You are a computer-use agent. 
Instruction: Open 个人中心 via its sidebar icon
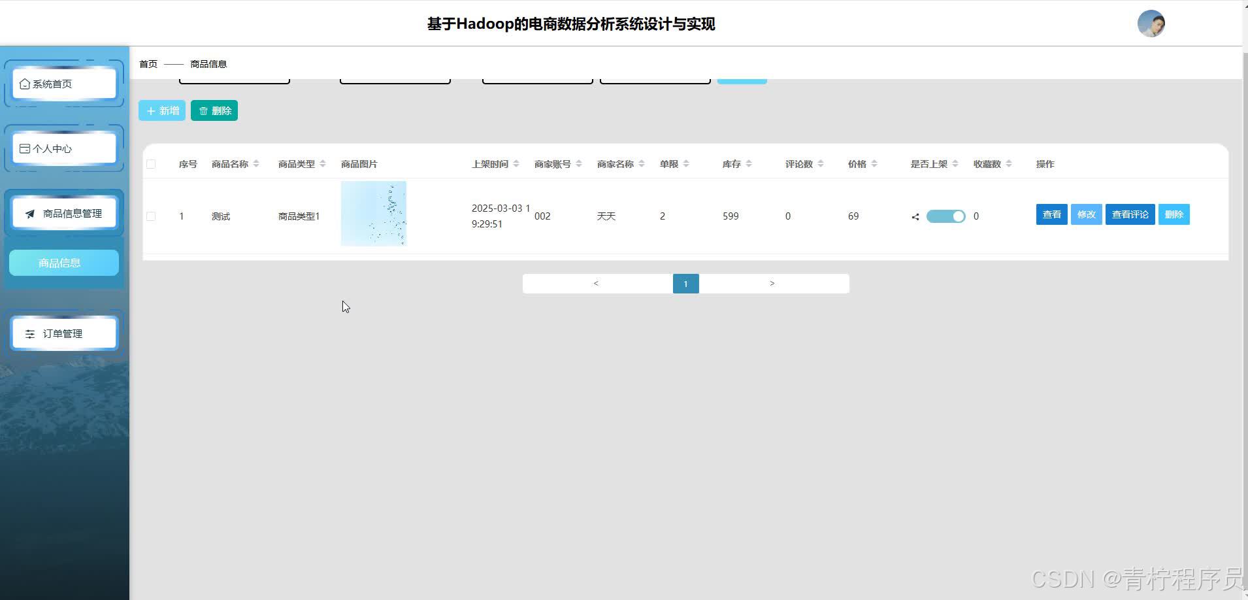24,147
